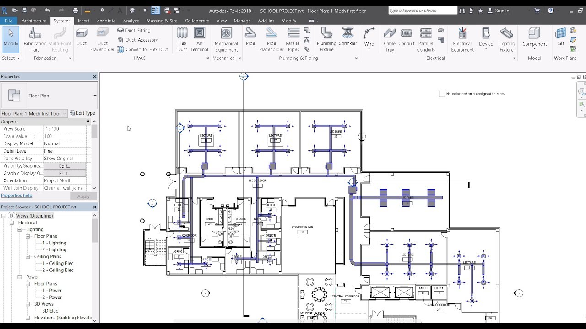Image resolution: width=586 pixels, height=329 pixels.
Task: Collapse the Ceiling Plans tree node
Action: [28, 256]
